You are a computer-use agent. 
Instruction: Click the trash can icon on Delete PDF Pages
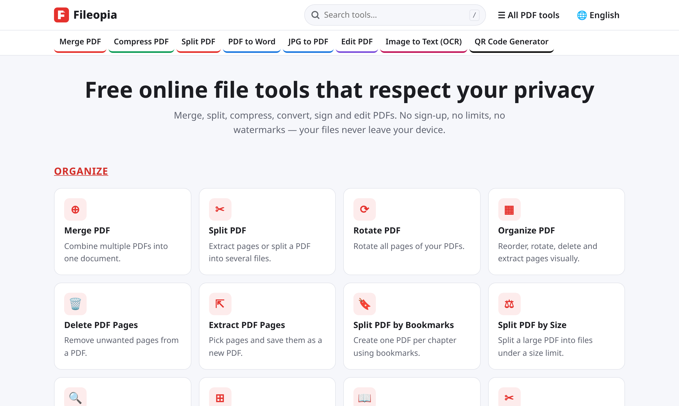click(75, 304)
